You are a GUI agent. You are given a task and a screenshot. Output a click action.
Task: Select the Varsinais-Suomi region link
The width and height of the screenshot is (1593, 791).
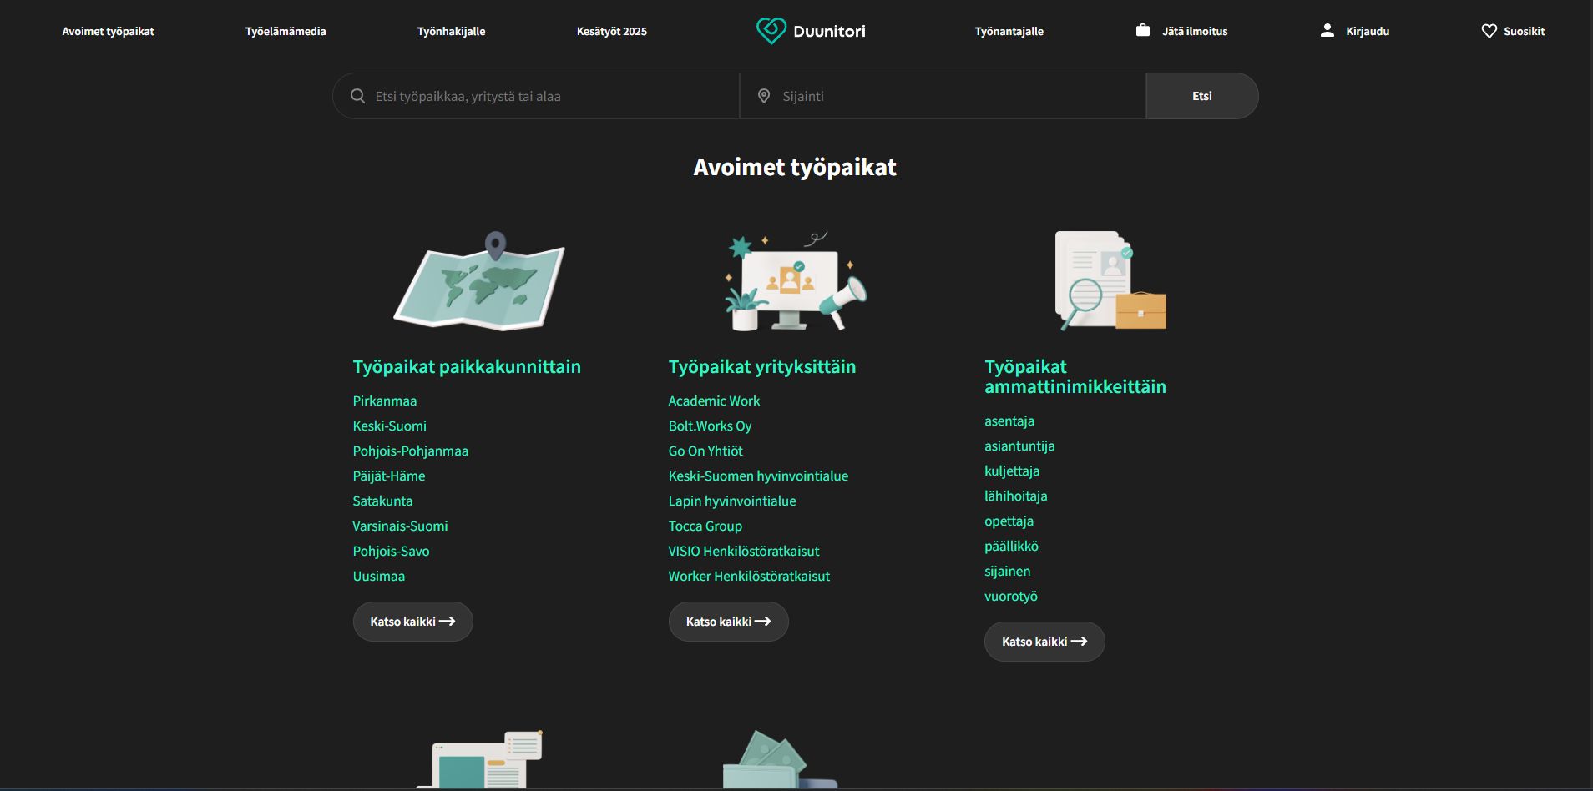400,526
